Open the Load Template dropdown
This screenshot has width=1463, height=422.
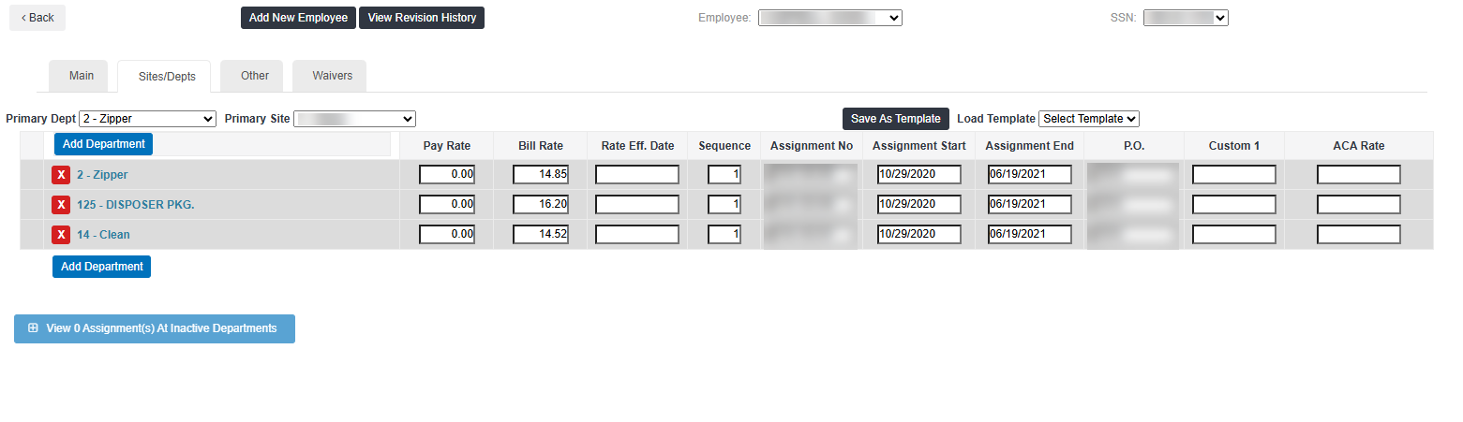pos(1088,119)
